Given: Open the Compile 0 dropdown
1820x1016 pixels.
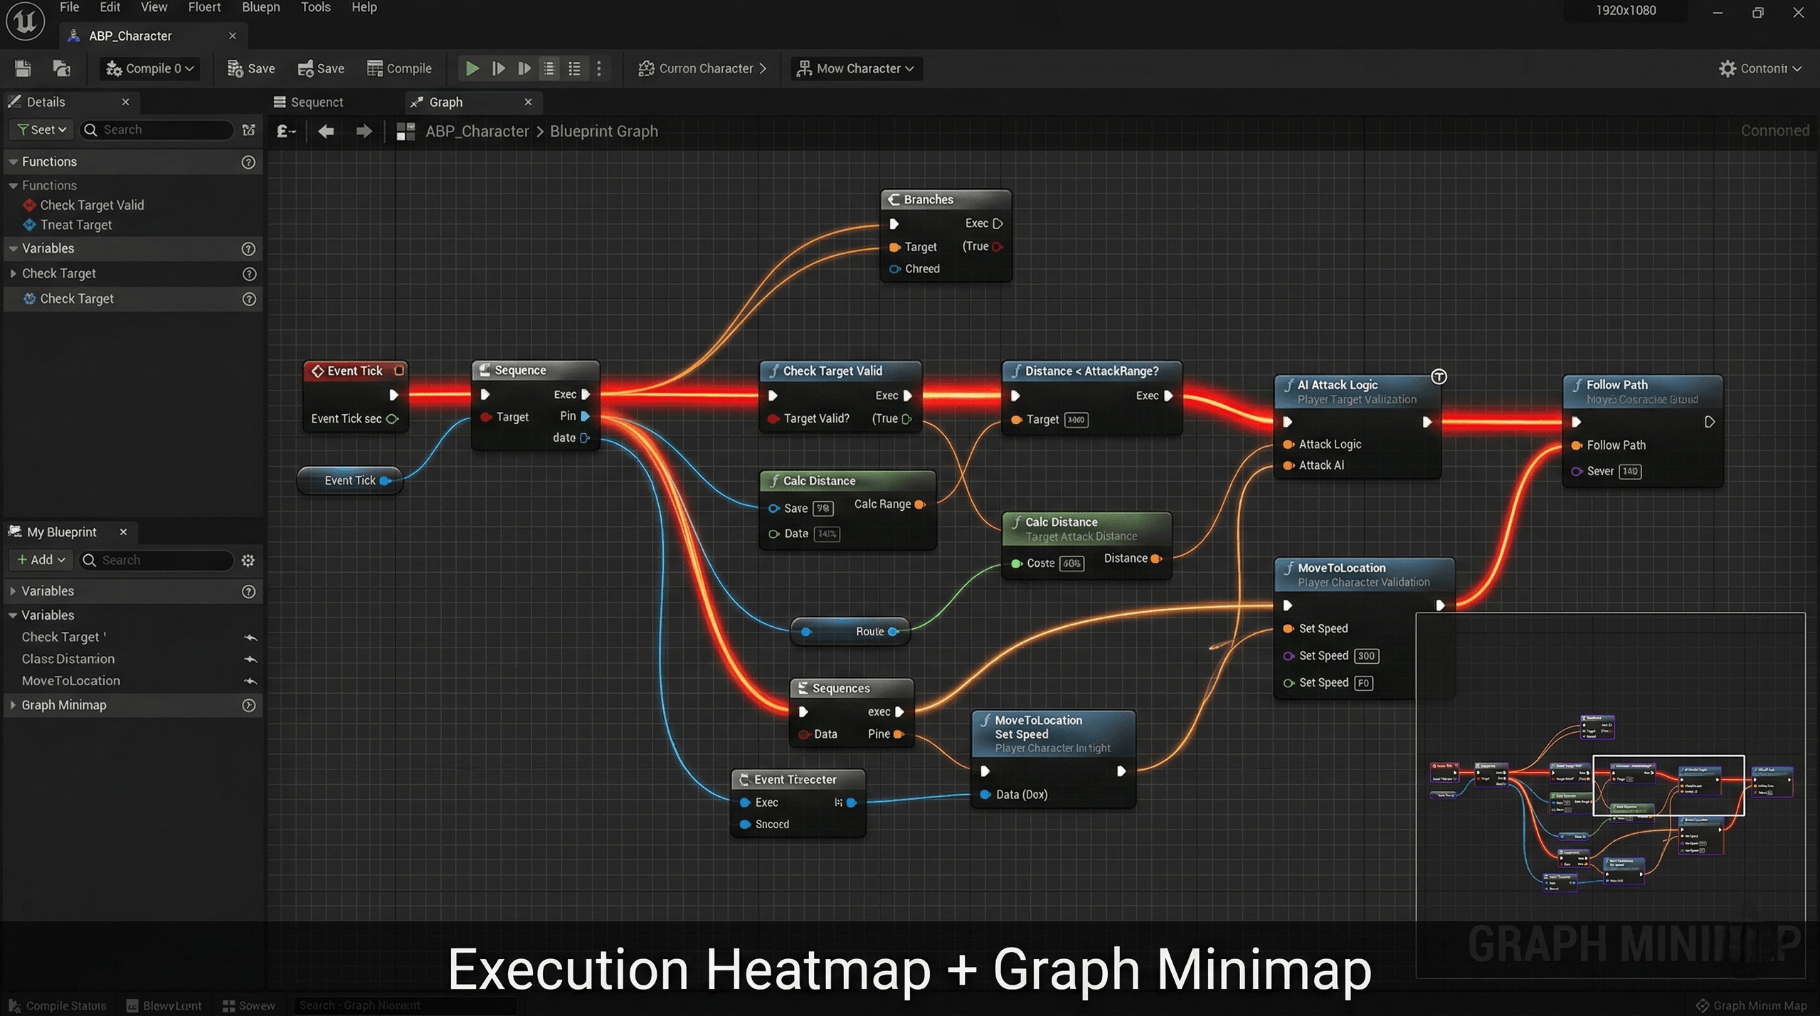Looking at the screenshot, I should pyautogui.click(x=149, y=68).
